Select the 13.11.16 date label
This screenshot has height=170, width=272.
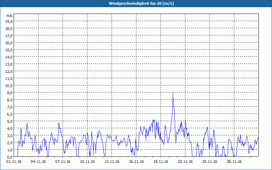click(112, 162)
